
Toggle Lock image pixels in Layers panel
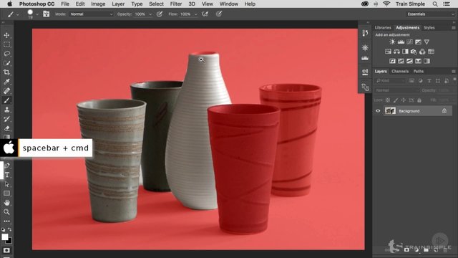click(396, 100)
